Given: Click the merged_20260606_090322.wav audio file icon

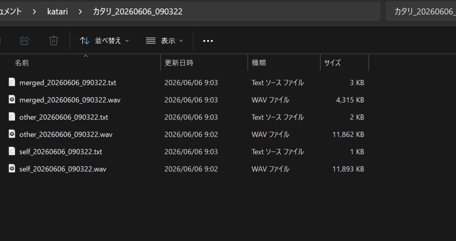Looking at the screenshot, I should pyautogui.click(x=12, y=99).
